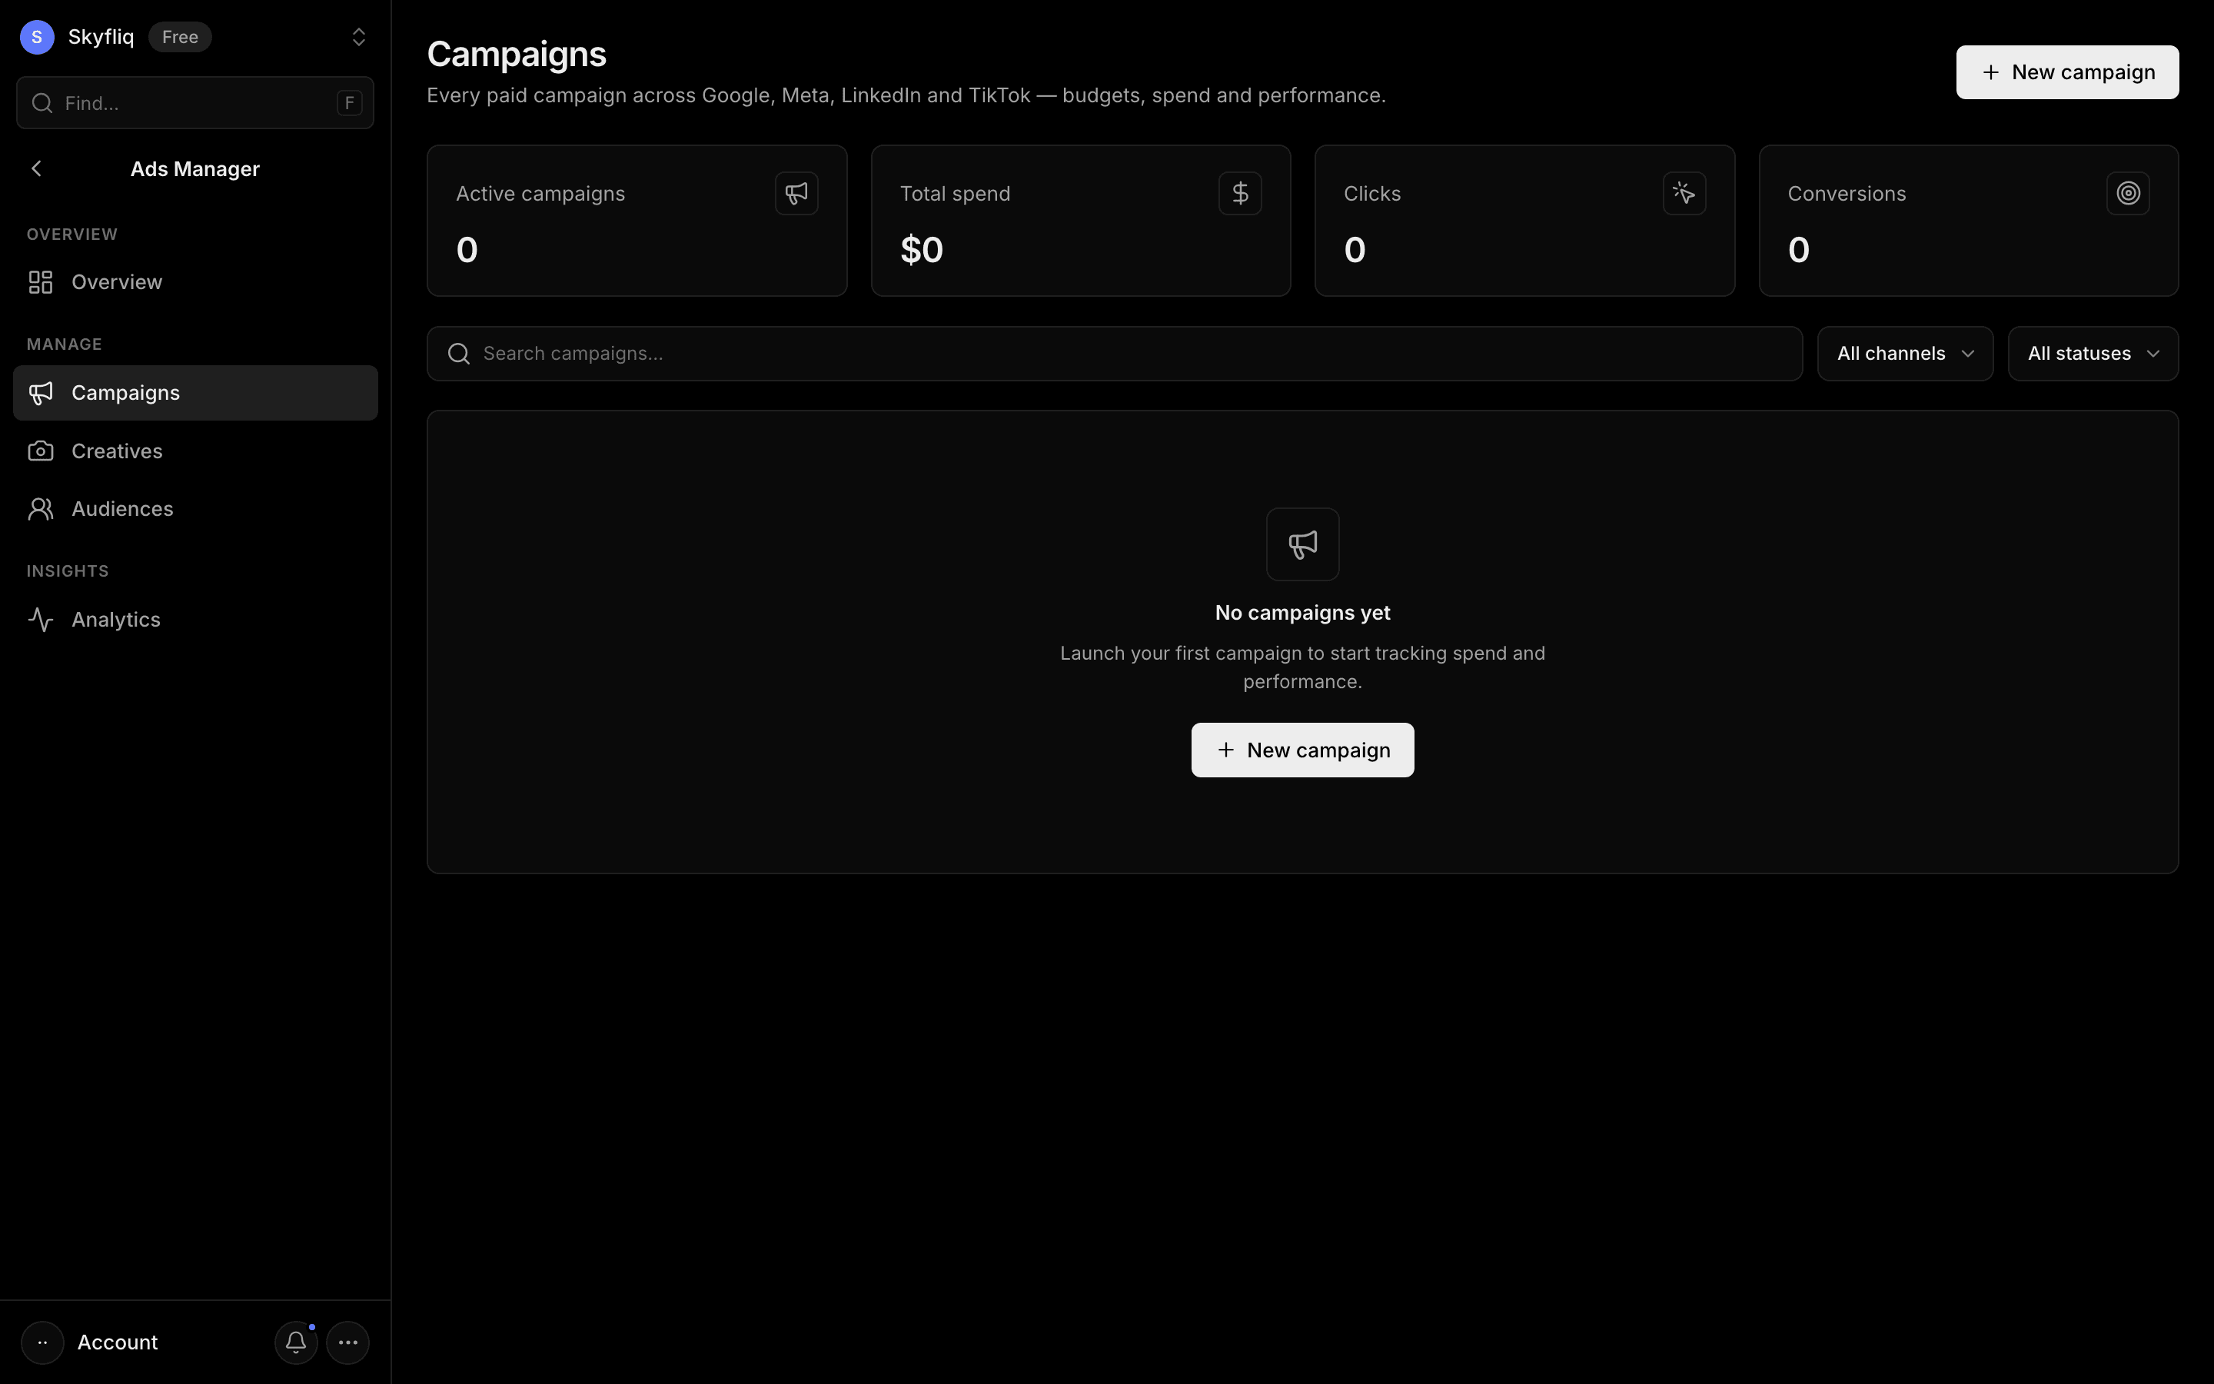Viewport: 2214px width, 1384px height.
Task: Click the Skyfliq workspace avatar
Action: [x=37, y=37]
